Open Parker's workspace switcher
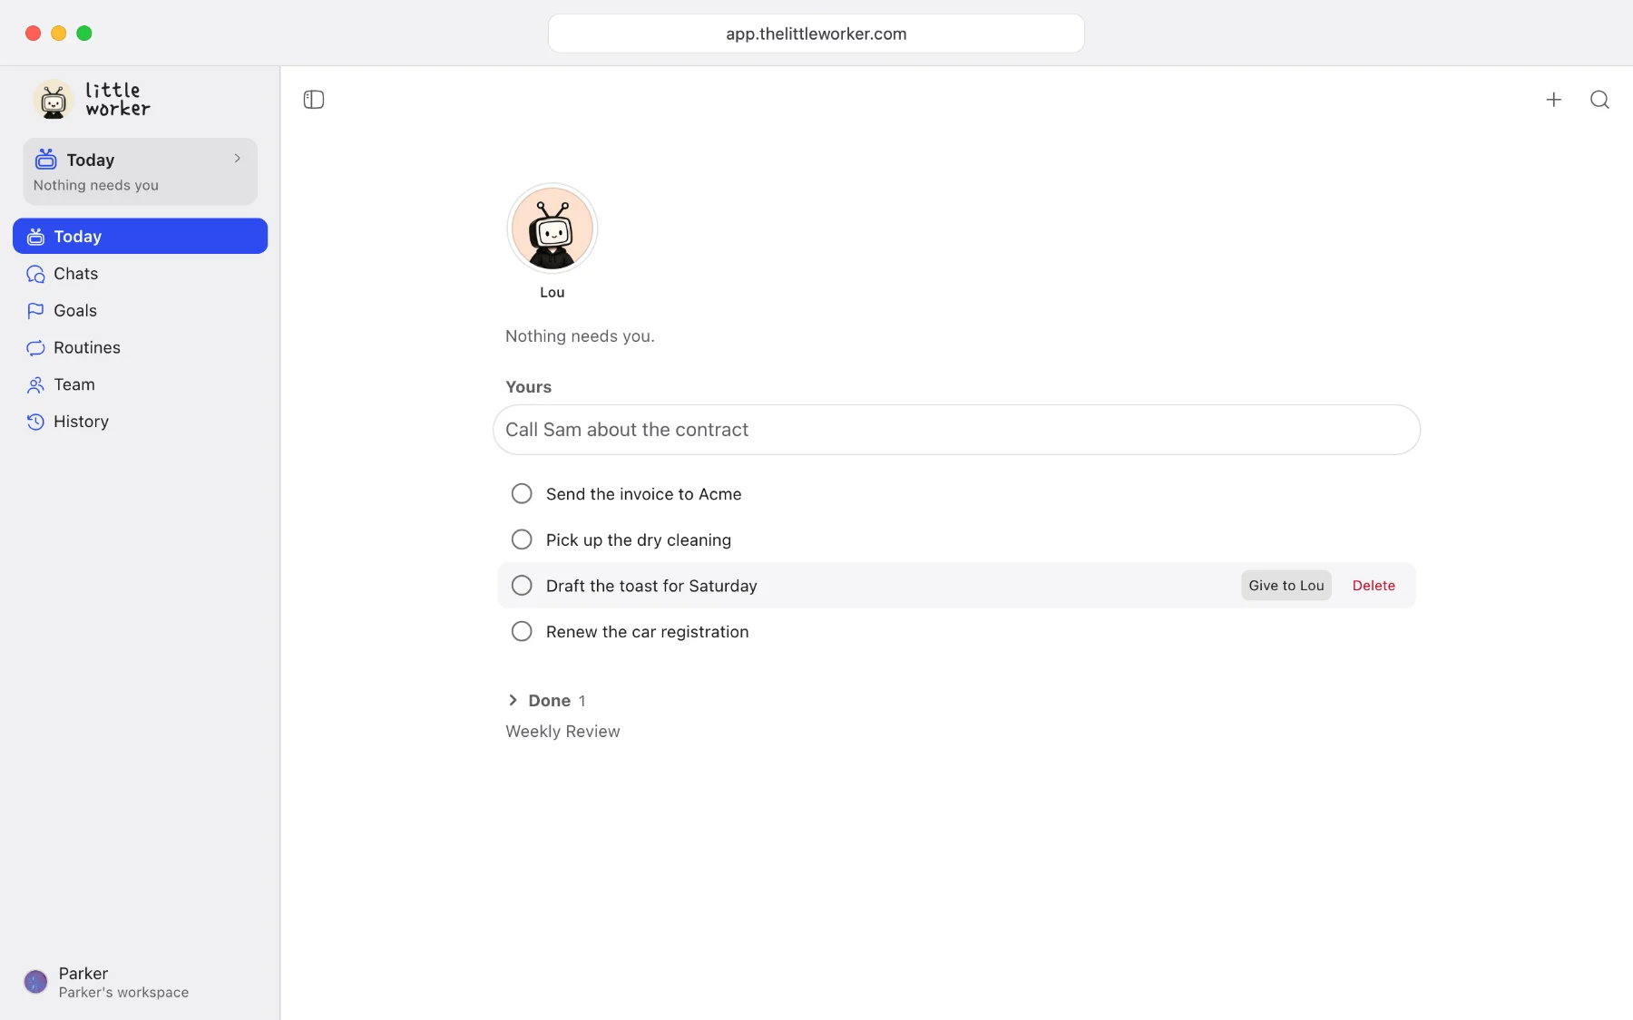 pos(123,982)
